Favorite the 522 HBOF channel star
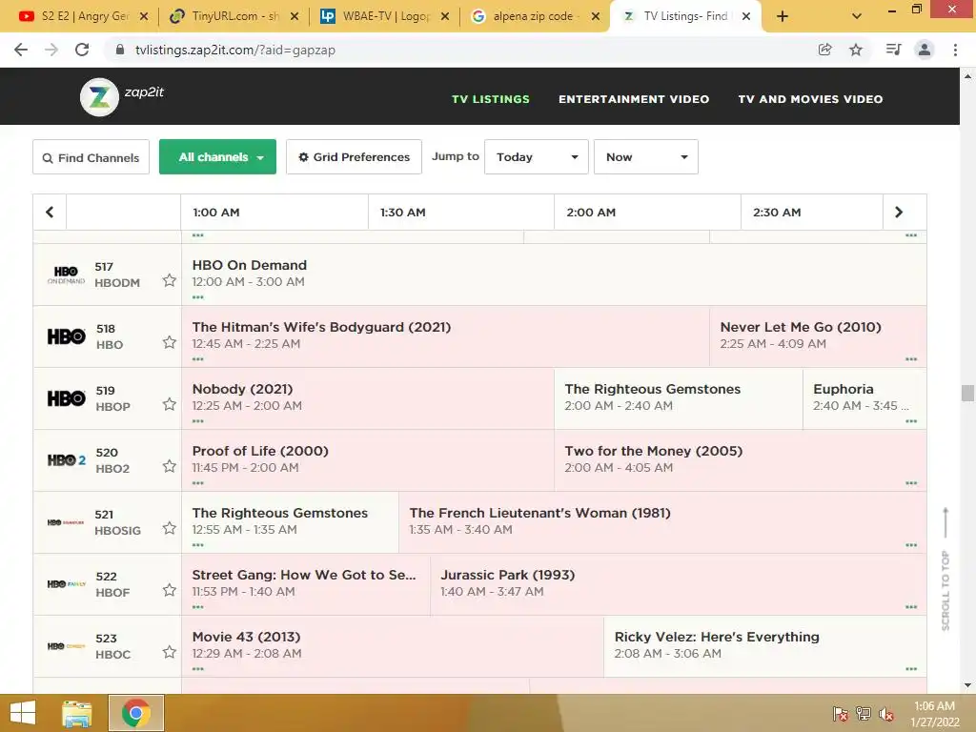This screenshot has height=732, width=976. pyautogui.click(x=170, y=590)
